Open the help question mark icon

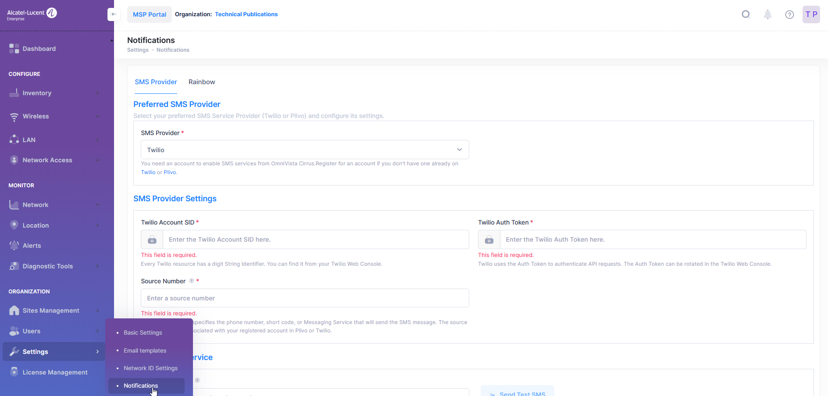tap(789, 14)
